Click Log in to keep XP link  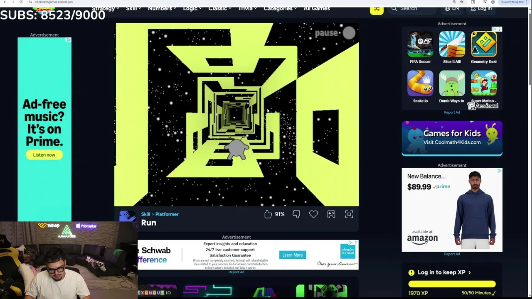click(x=444, y=272)
